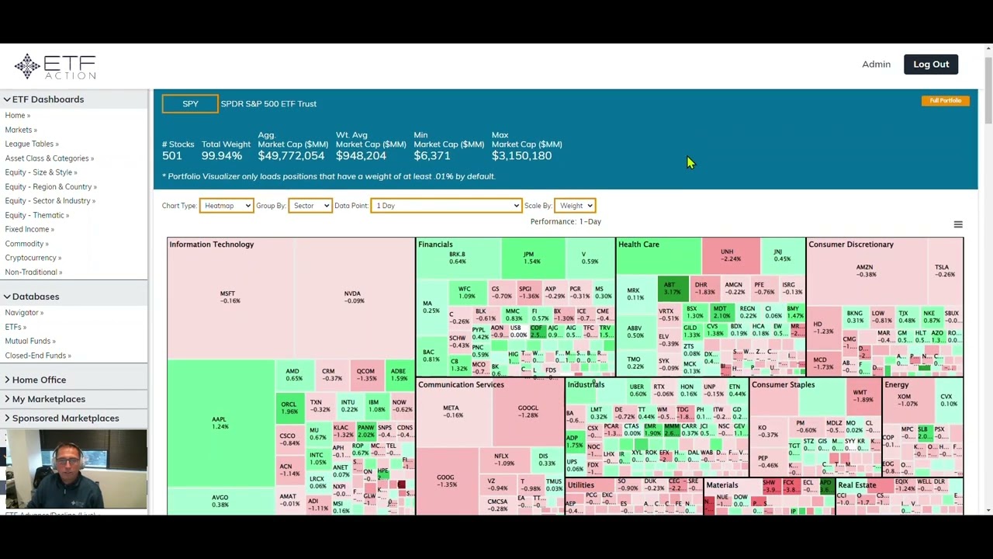993x559 pixels.
Task: Click the SPY ticker input box
Action: (x=190, y=104)
